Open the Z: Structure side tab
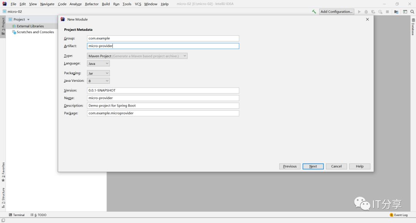The image size is (416, 223). [x=3, y=198]
